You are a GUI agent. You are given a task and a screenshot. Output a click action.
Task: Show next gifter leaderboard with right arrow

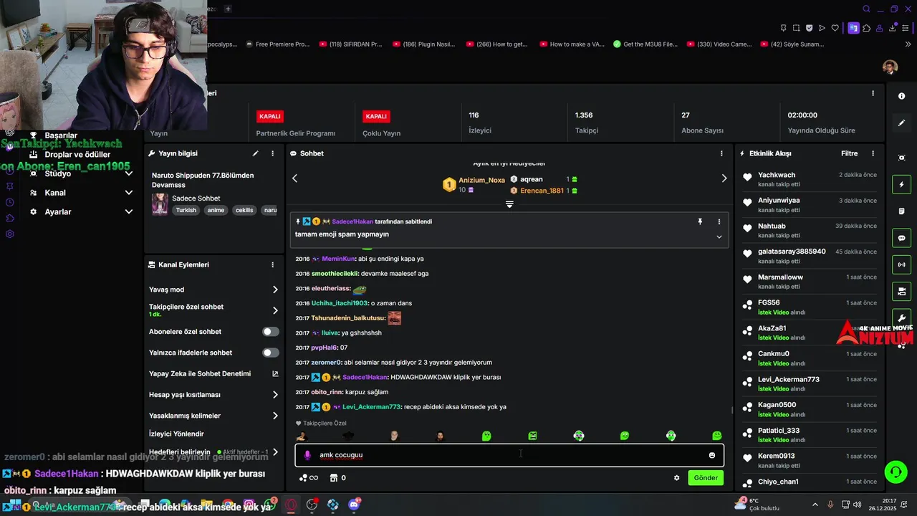[x=724, y=178]
